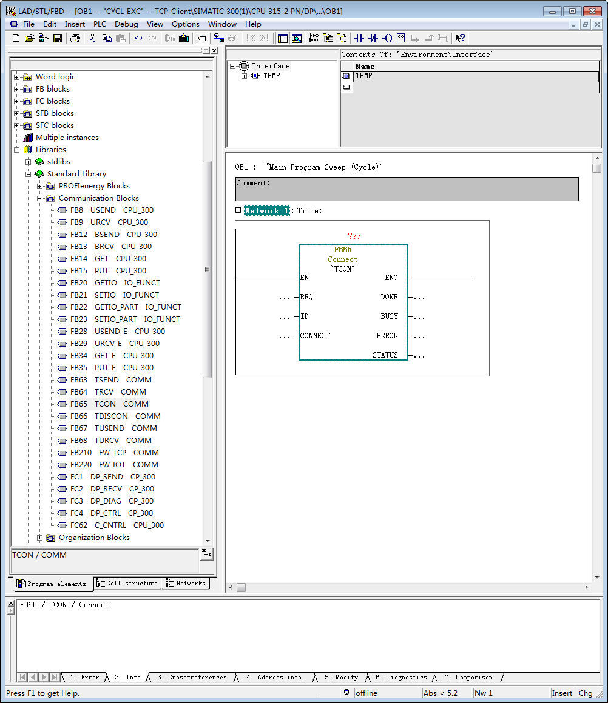
Task: Select FB65 TCON COMM block
Action: [109, 404]
